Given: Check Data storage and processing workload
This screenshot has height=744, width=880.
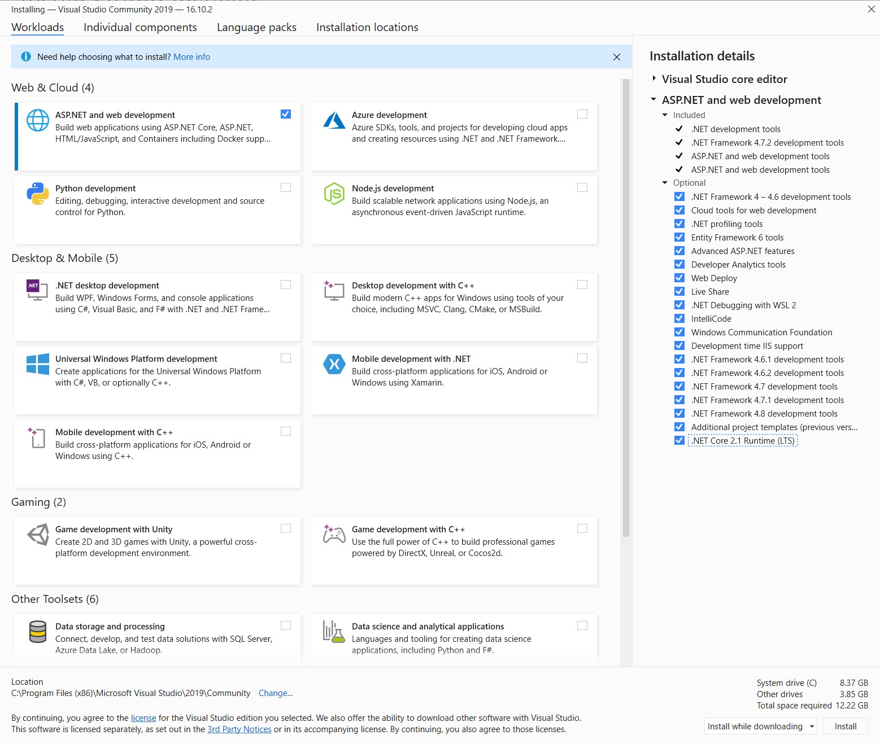Looking at the screenshot, I should pos(286,625).
